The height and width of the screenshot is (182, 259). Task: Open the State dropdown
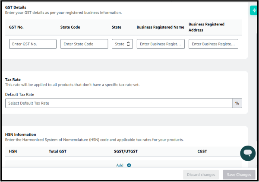click(x=122, y=44)
